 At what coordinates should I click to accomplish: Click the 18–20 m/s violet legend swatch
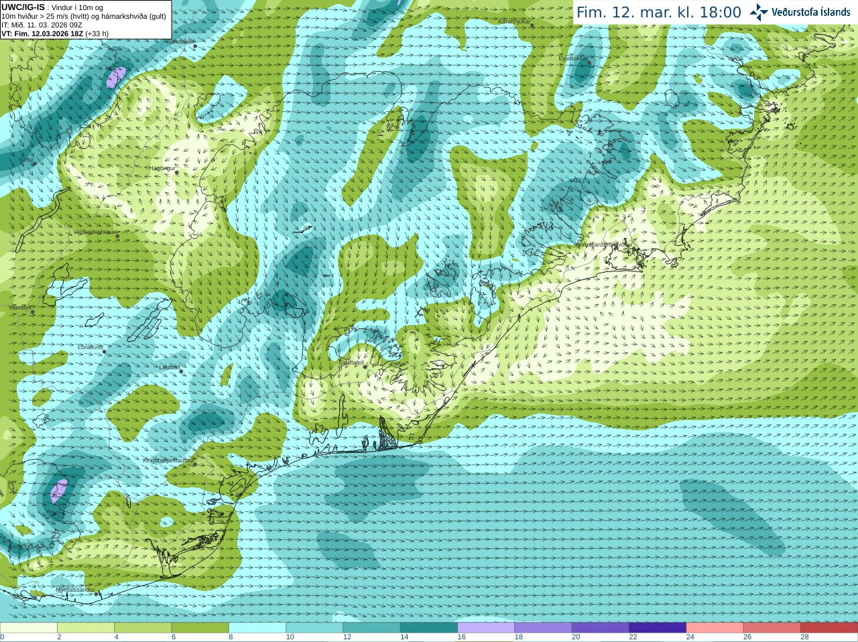pos(544,628)
